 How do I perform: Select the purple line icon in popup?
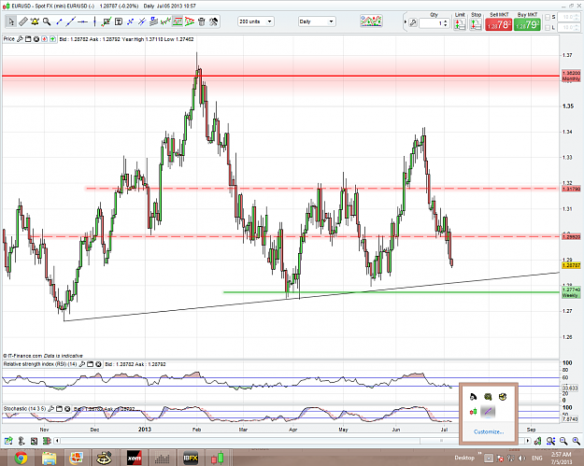488,412
